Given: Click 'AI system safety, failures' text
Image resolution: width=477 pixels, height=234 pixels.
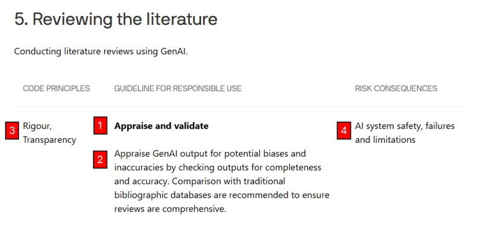Looking at the screenshot, I should [x=405, y=126].
